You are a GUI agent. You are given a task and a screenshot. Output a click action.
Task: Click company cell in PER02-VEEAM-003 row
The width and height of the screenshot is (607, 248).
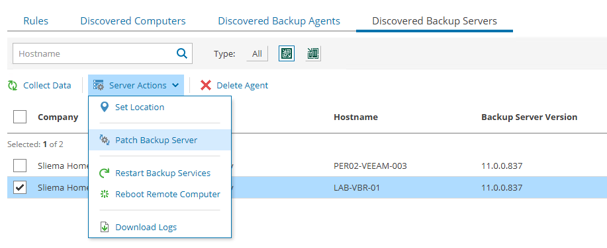click(x=63, y=166)
